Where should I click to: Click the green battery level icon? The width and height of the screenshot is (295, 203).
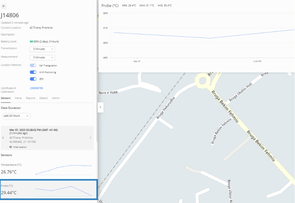pyautogui.click(x=32, y=41)
